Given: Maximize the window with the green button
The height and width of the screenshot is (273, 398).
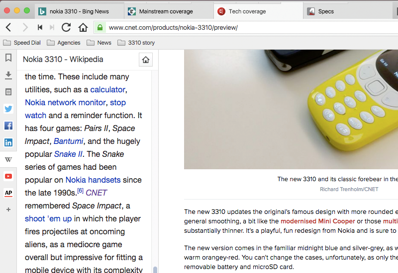Looking at the screenshot, I should pos(27,10).
